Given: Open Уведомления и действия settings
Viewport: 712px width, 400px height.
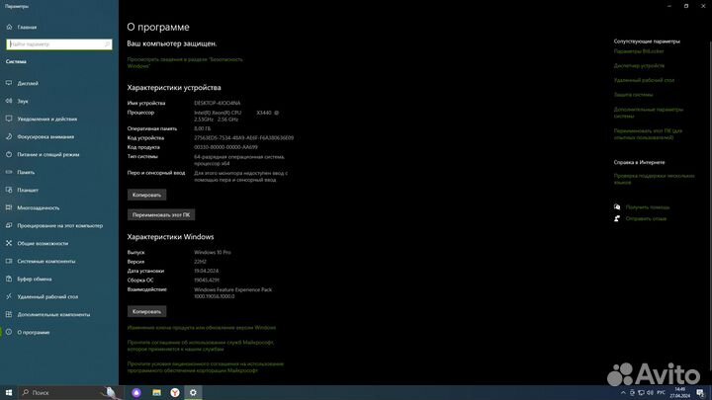Looking at the screenshot, I should pos(42,119).
